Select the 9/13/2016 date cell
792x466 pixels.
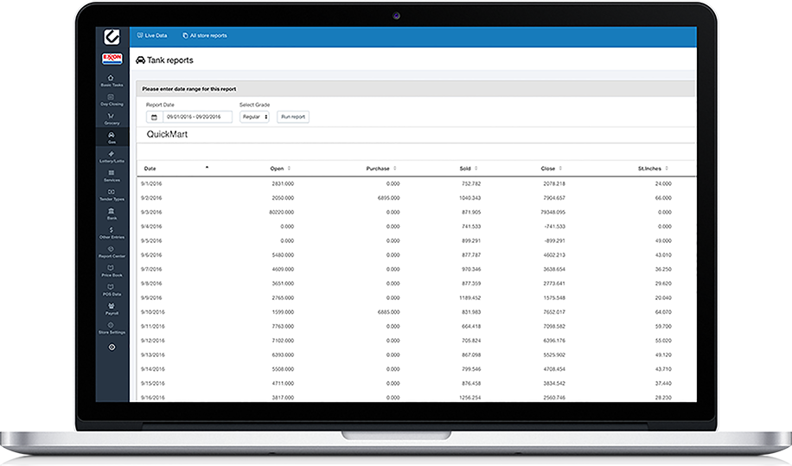coord(153,355)
